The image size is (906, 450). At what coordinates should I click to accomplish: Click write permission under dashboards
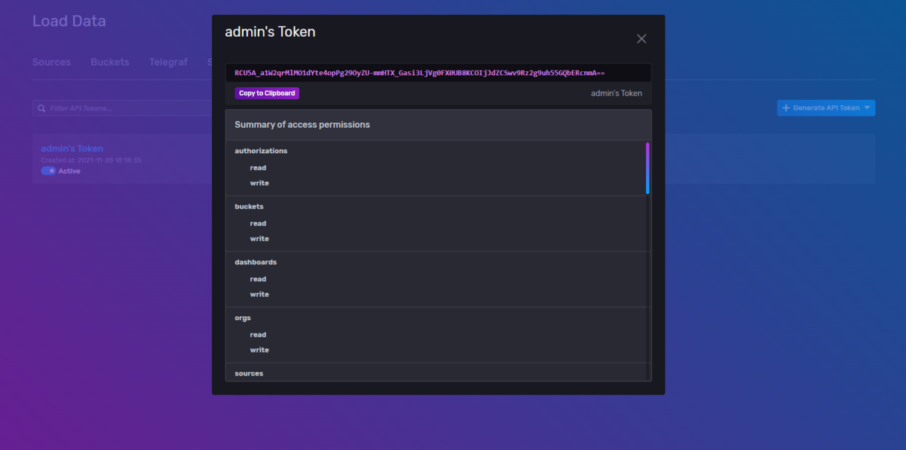[259, 294]
